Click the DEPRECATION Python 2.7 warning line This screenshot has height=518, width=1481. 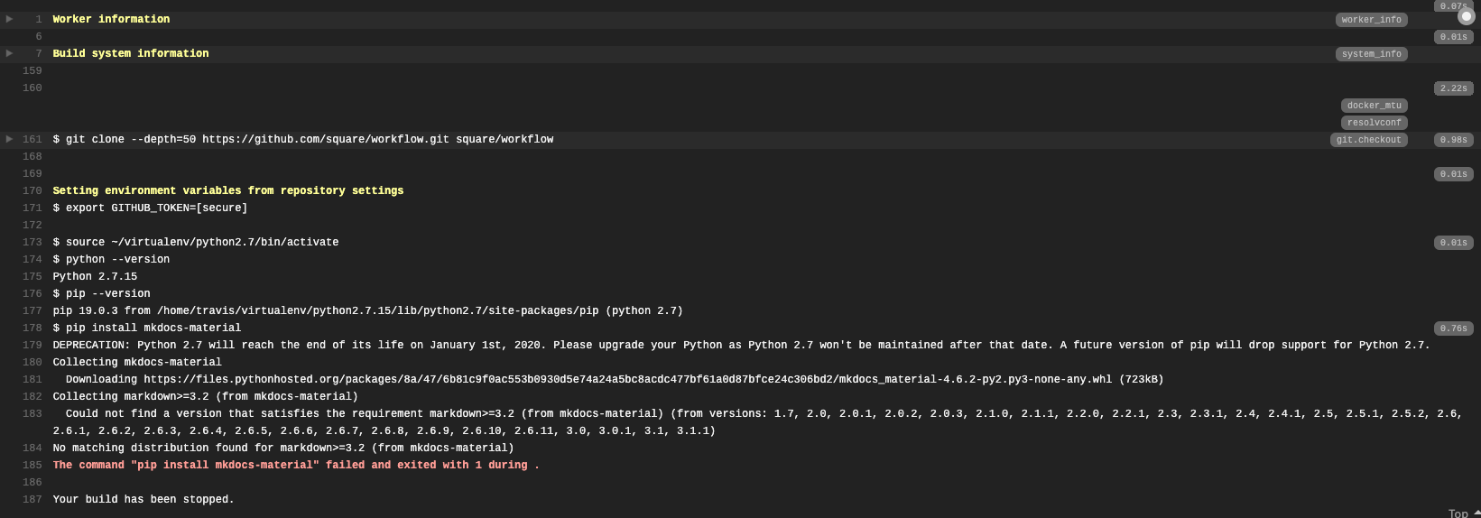tap(741, 345)
